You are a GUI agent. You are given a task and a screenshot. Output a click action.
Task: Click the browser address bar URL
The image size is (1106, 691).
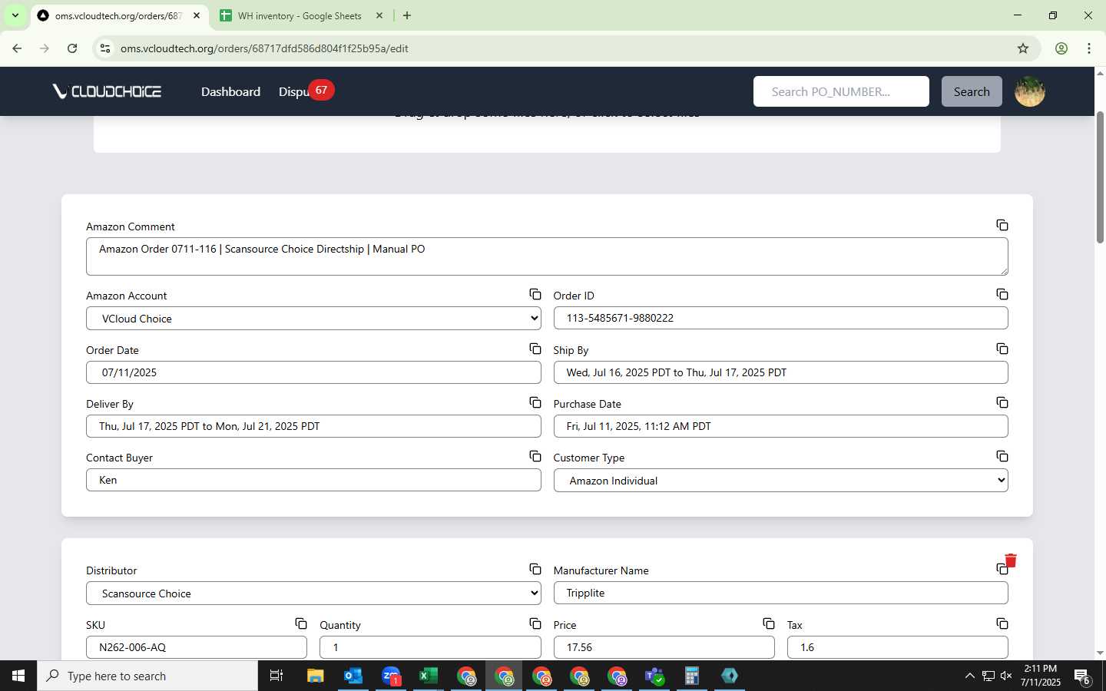[x=264, y=48]
